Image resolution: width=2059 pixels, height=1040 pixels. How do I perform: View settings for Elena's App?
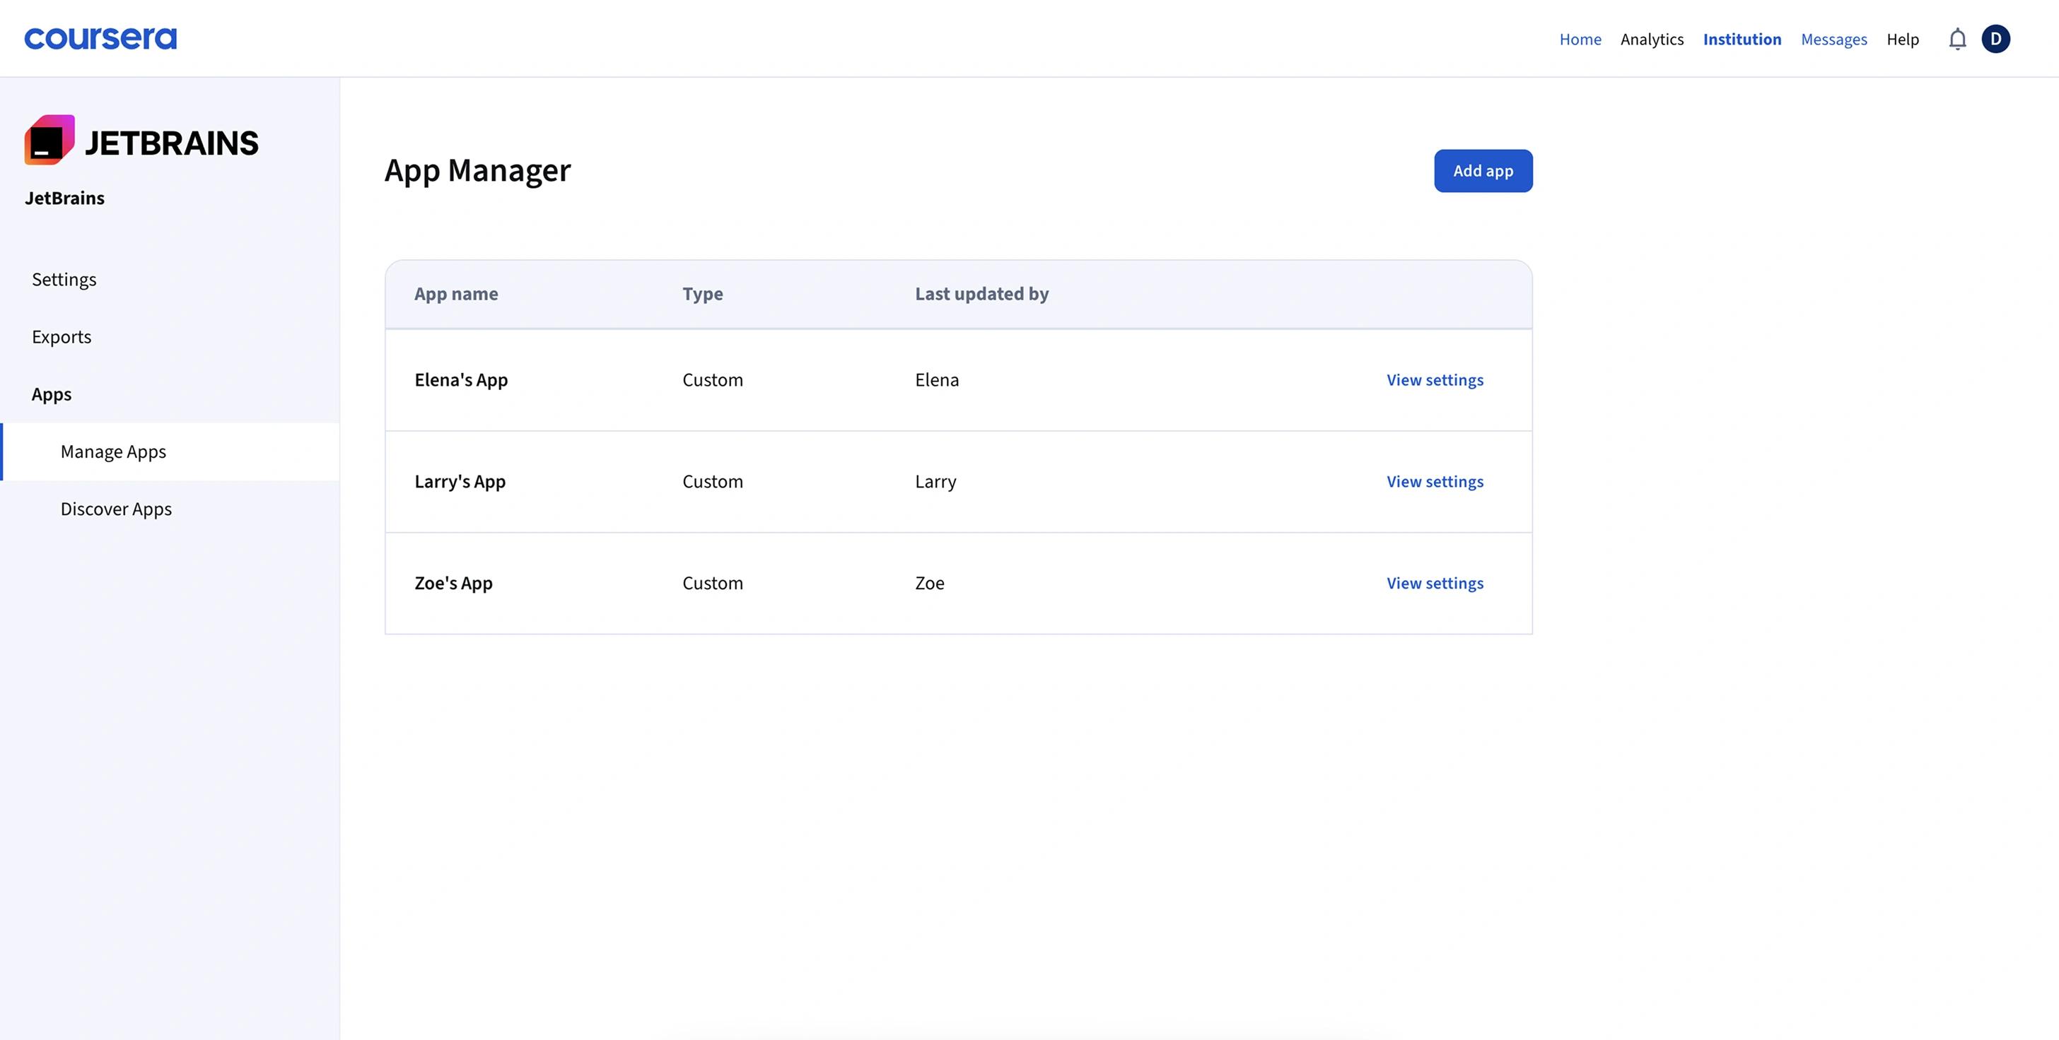(1434, 380)
